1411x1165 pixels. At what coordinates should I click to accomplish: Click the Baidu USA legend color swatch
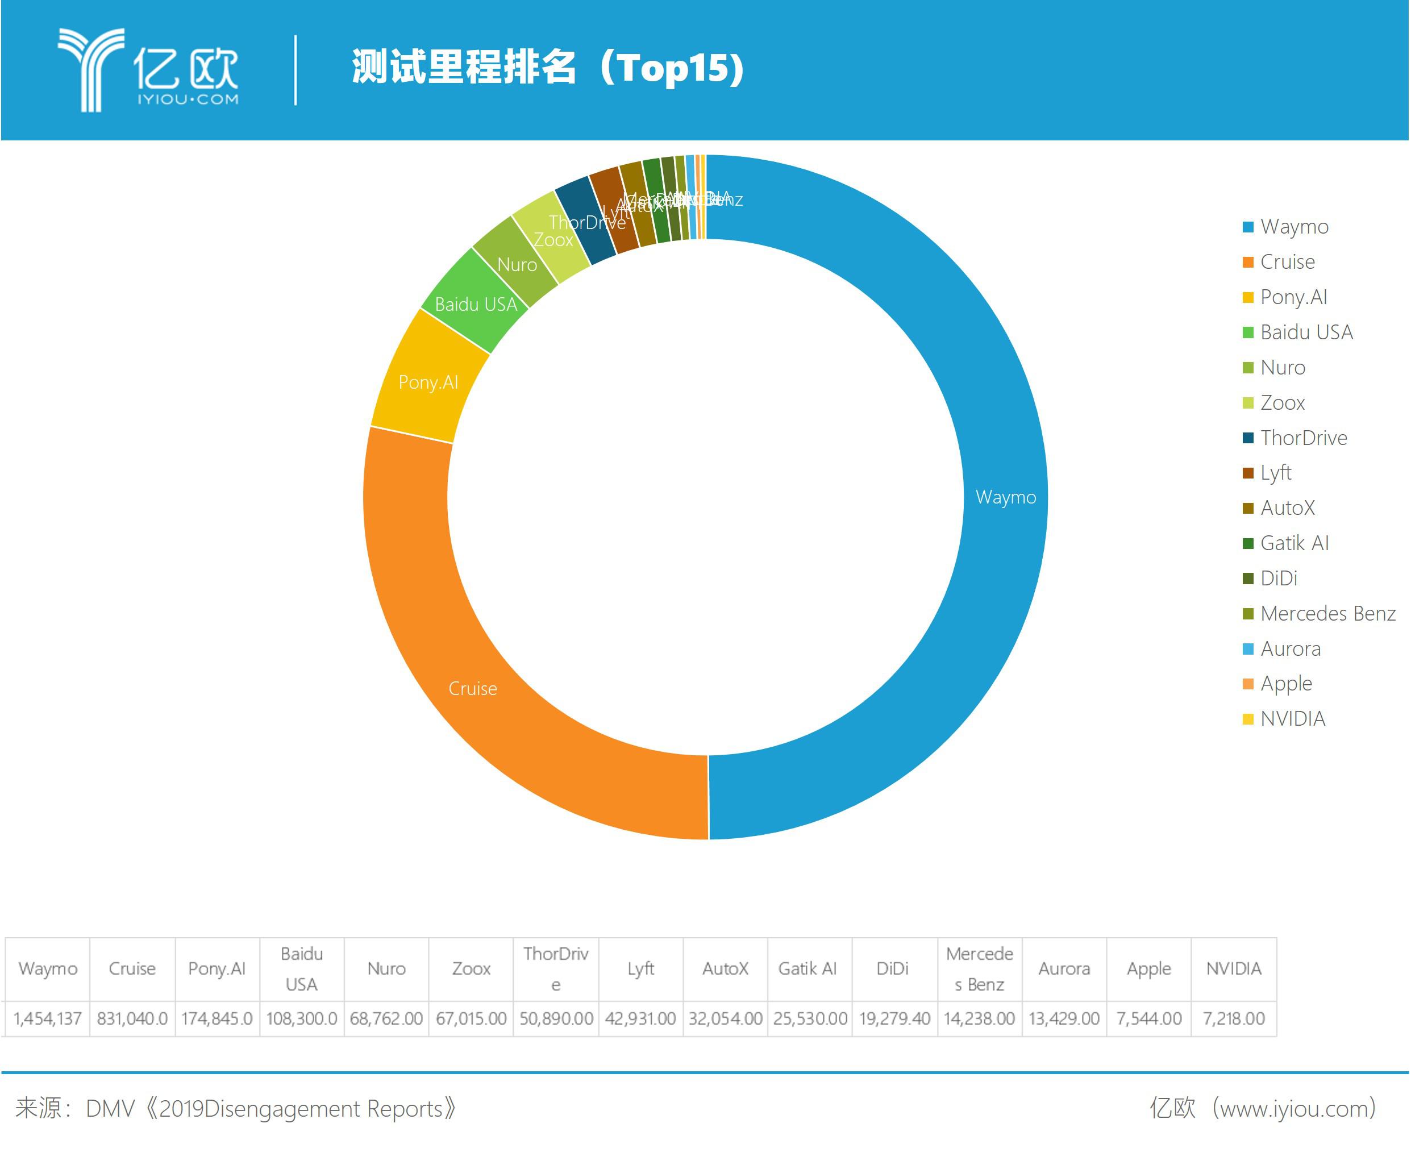[1248, 332]
